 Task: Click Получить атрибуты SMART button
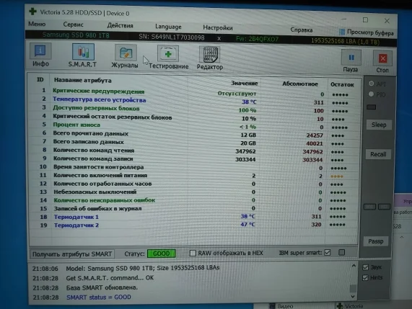72,254
